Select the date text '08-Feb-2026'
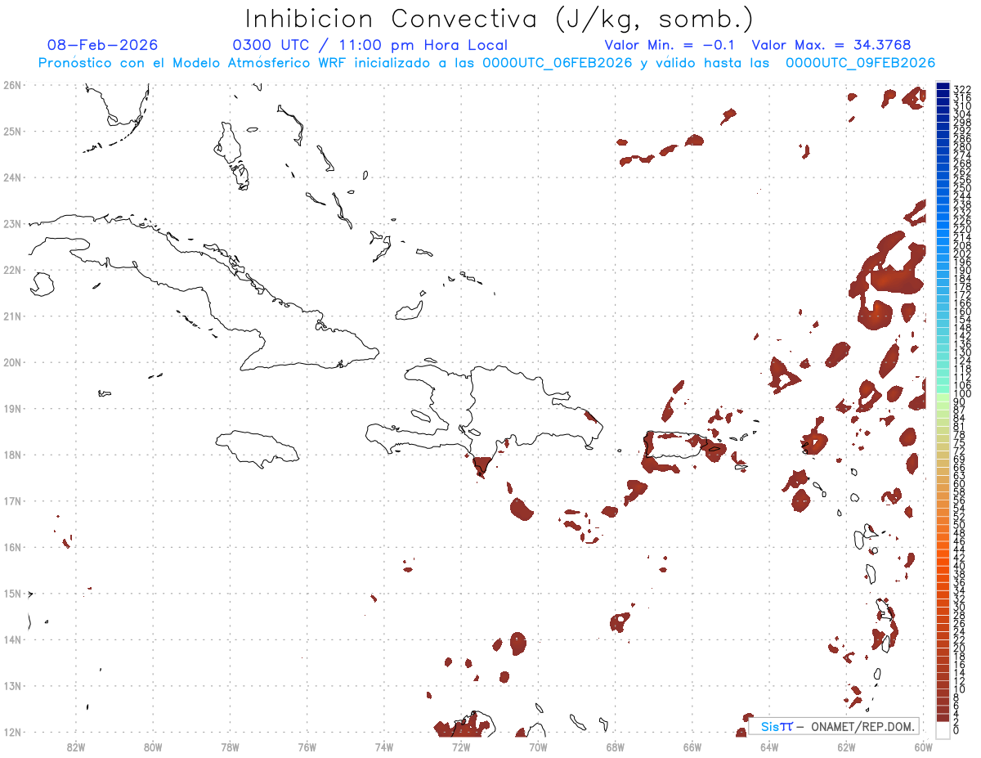The width and height of the screenshot is (981, 758). click(x=102, y=45)
